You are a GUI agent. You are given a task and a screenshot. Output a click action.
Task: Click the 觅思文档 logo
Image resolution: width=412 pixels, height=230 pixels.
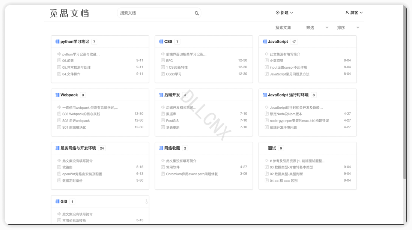coord(69,13)
